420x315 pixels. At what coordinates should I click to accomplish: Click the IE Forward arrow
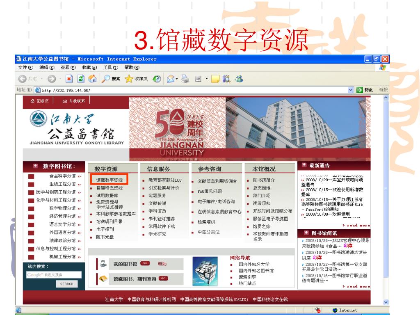52,79
